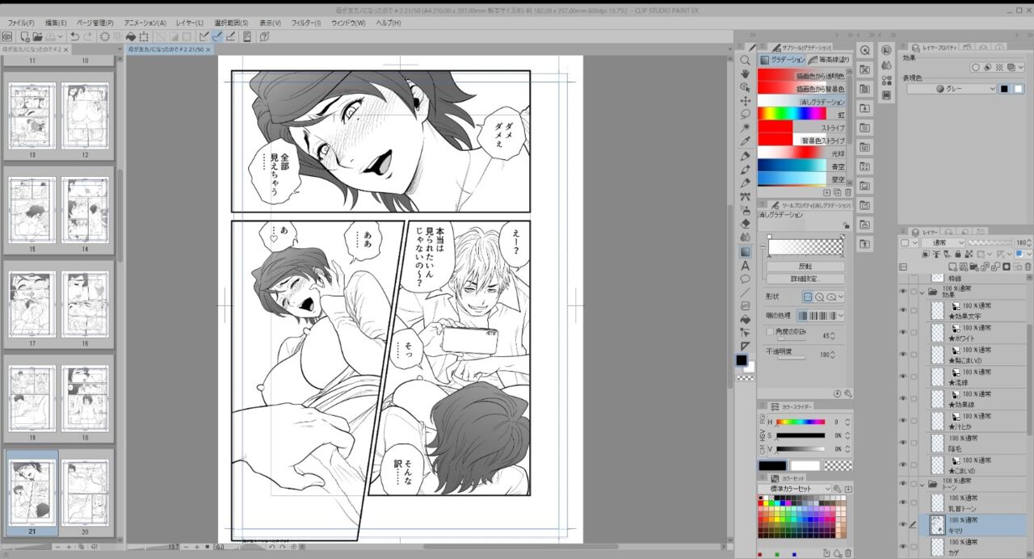Select the Fill bucket tool in toolbox
The height and width of the screenshot is (559, 1034).
(x=745, y=320)
